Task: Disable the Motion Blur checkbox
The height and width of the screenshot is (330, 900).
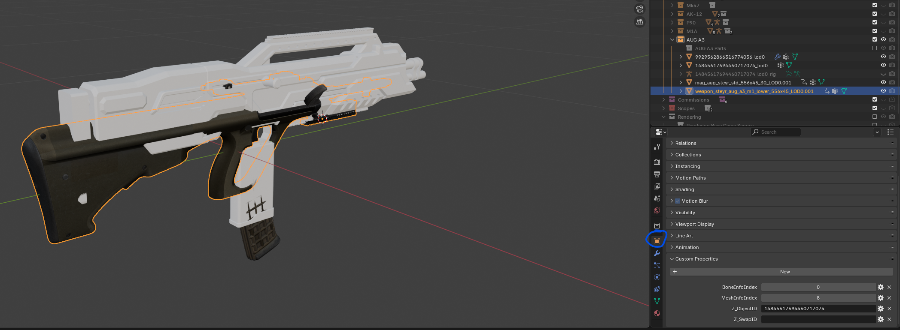Action: 678,201
